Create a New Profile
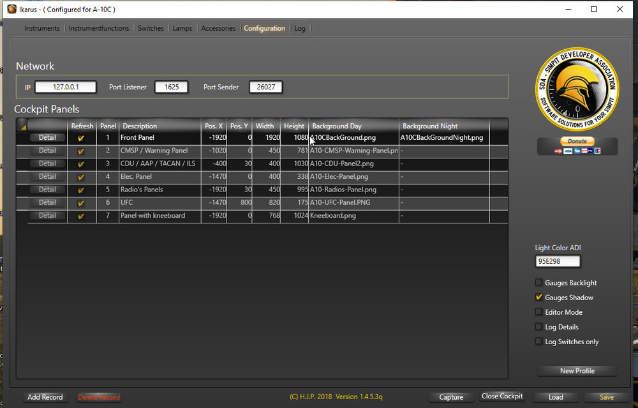Viewport: 638px width, 408px height. [x=577, y=371]
